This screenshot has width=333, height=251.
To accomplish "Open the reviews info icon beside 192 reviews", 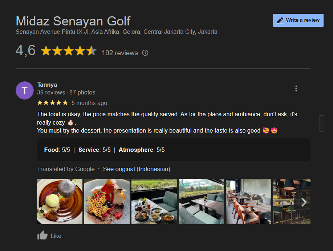I will tap(145, 53).
